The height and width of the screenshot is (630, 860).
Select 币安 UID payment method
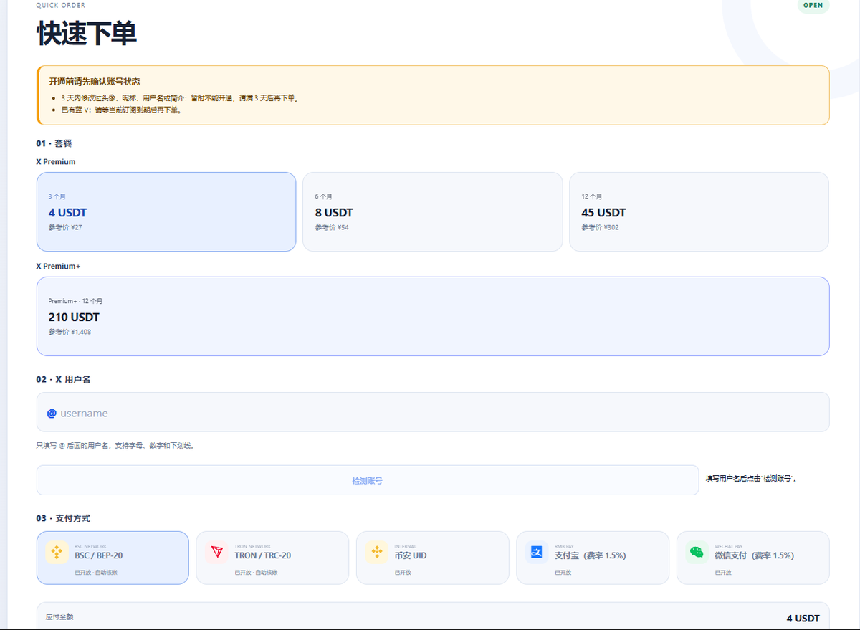433,558
